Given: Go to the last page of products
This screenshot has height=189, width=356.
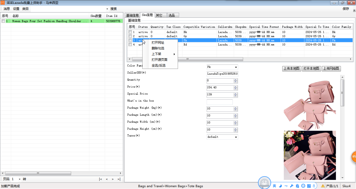Looking at the screenshot, I should point(119,179).
